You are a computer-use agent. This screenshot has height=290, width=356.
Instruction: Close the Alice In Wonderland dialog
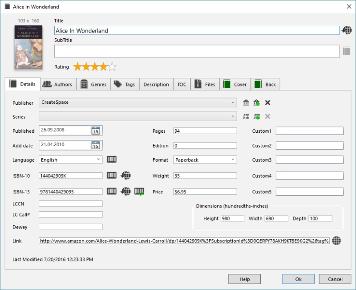tap(349, 7)
